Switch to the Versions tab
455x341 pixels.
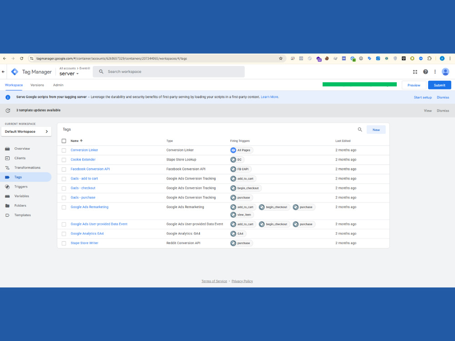[x=37, y=85]
